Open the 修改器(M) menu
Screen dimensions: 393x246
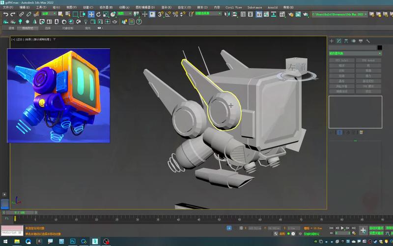(x=106, y=7)
